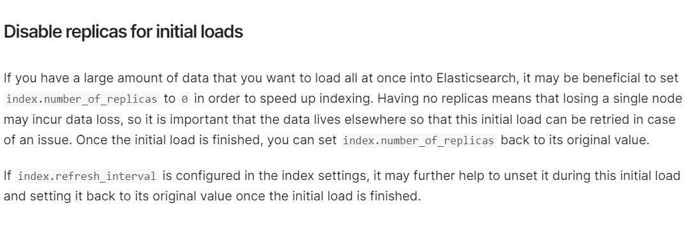Click the word "Elasticsearch" in first paragraph
Image resolution: width=699 pixels, height=231 pixels.
476,78
